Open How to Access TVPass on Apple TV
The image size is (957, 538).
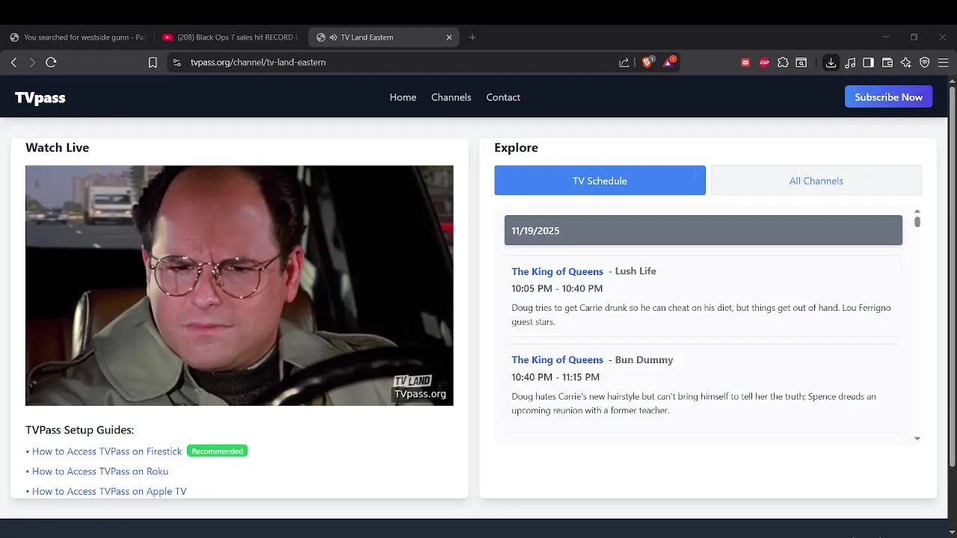[x=109, y=492]
